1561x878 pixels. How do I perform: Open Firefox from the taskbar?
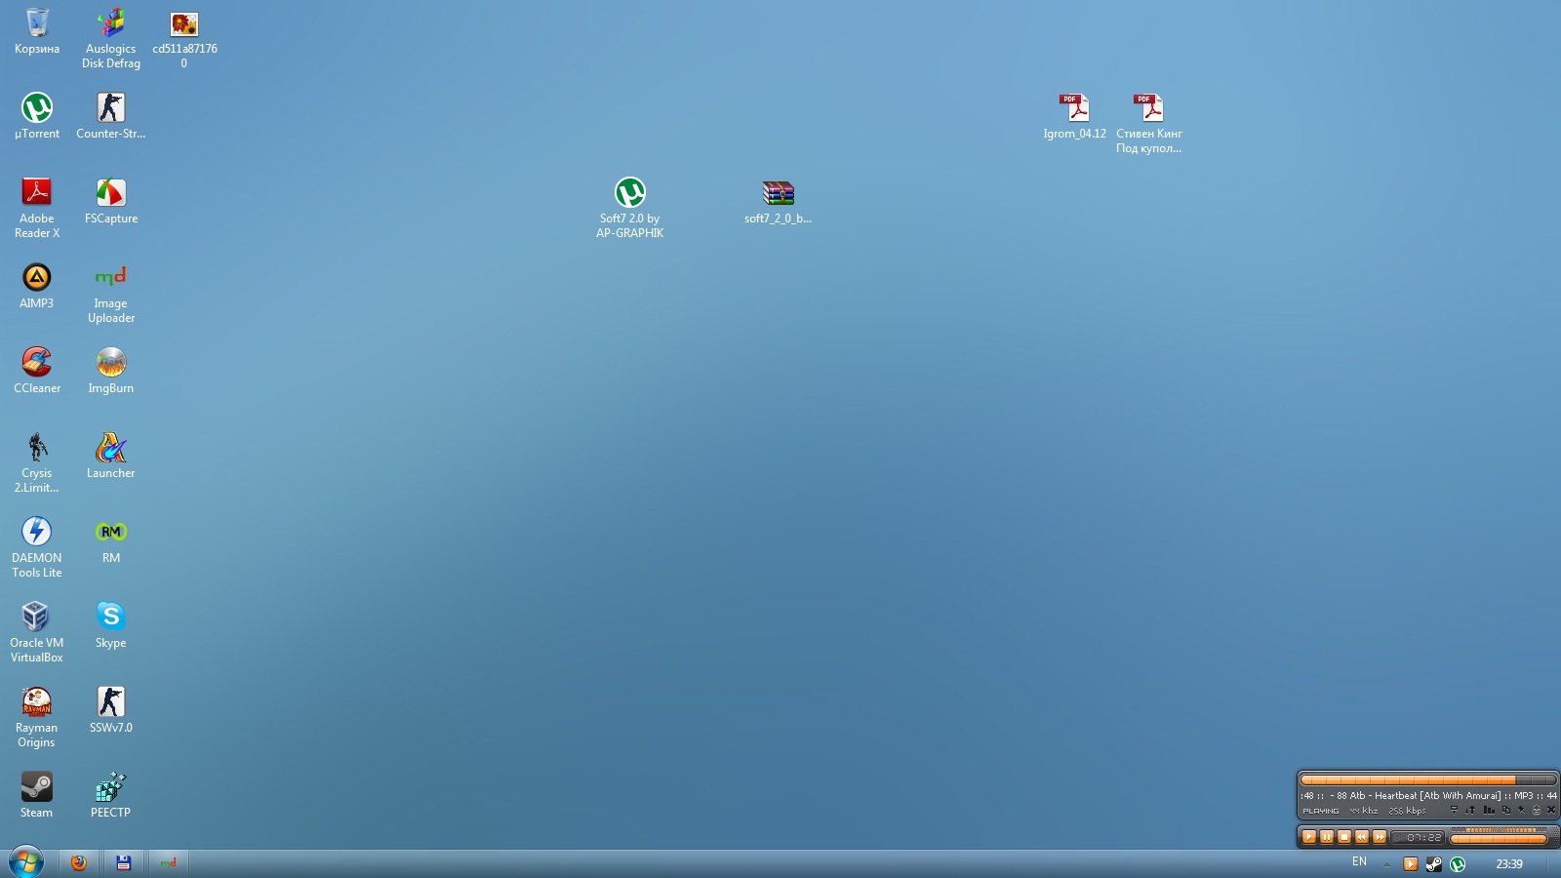79,862
